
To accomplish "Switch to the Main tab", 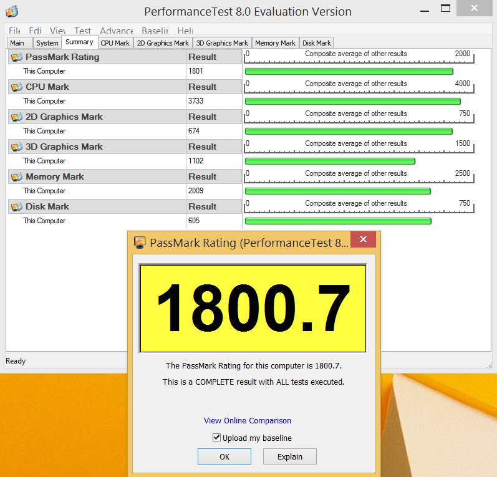I will (x=20, y=43).
